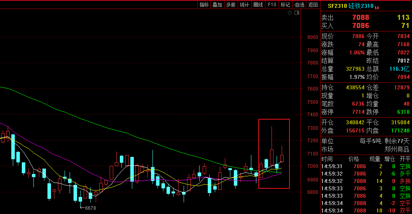Screen dimensions: 412x214
Task: Open the 多股 multi-stock view
Action: tap(231, 5)
